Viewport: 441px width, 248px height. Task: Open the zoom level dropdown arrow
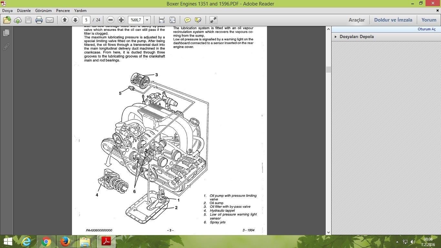click(x=147, y=20)
